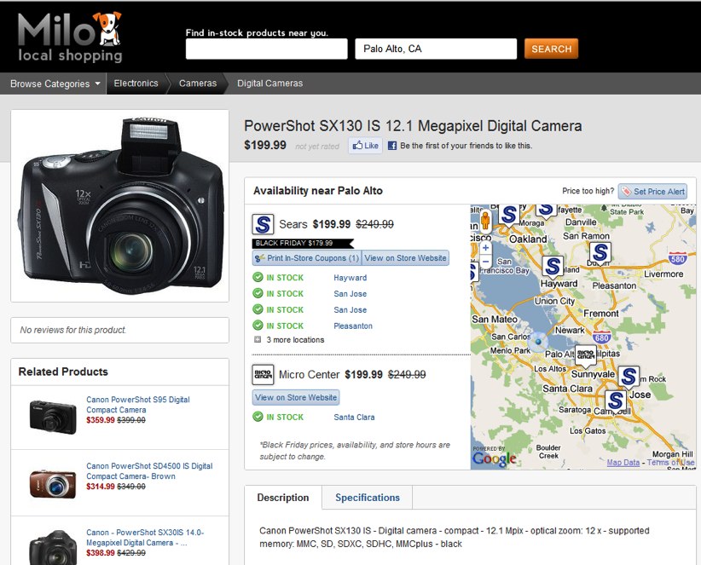The image size is (701, 565).
Task: Click the Sears map marker near Pleasanton
Action: [x=600, y=254]
